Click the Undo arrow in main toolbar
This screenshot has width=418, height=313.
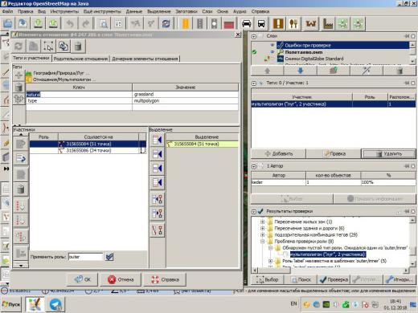tap(70, 24)
